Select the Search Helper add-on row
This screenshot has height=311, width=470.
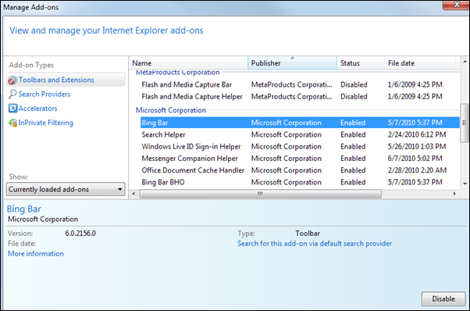click(300, 134)
